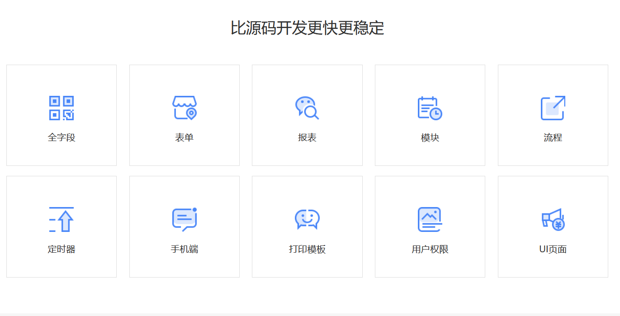The width and height of the screenshot is (620, 316).
Task: Open the 手机端 message-bubble icon
Action: pyautogui.click(x=184, y=219)
